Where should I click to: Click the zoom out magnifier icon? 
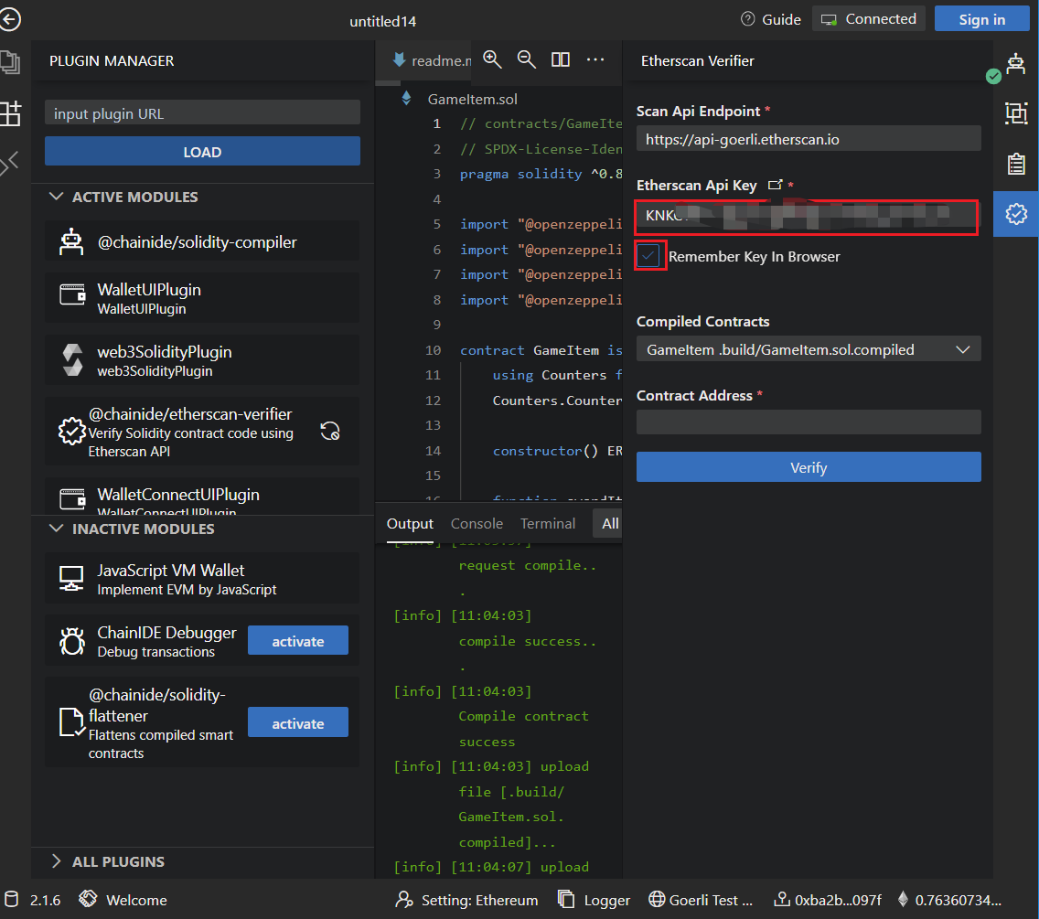(x=526, y=59)
